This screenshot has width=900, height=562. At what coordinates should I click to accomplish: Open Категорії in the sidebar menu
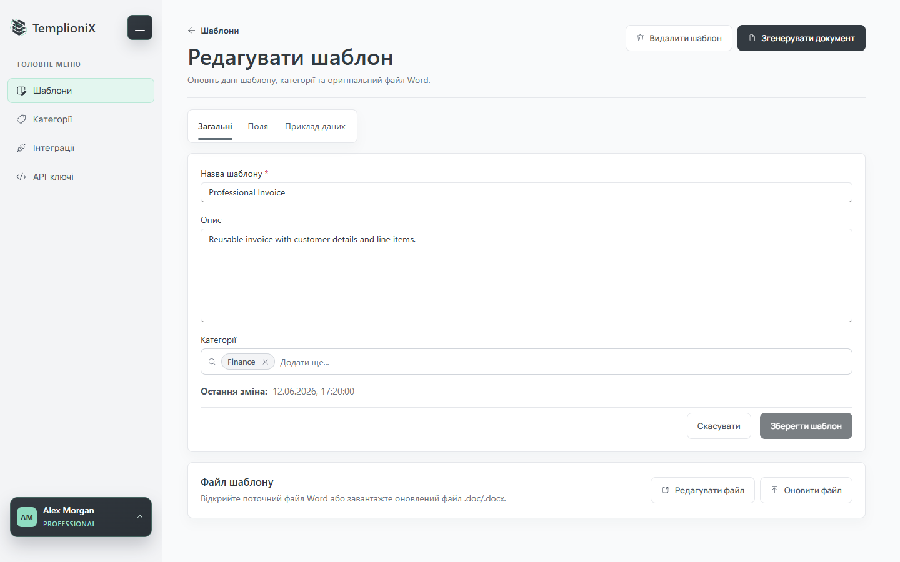click(x=81, y=119)
